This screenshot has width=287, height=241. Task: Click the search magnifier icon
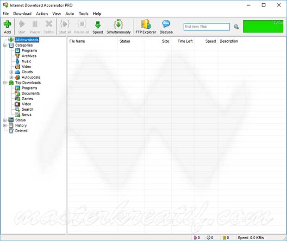click(236, 27)
